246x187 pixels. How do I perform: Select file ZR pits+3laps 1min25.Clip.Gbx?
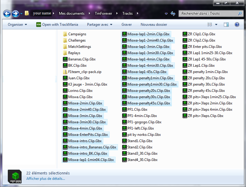point(209,97)
